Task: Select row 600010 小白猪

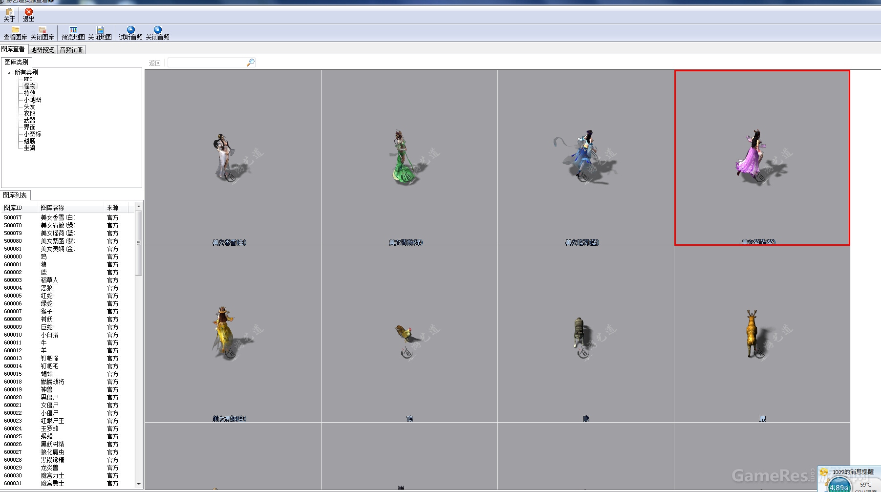Action: pyautogui.click(x=67, y=335)
